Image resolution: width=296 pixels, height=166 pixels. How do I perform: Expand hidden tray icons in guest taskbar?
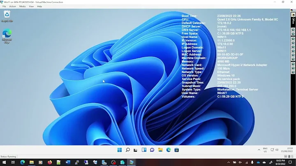(259, 150)
